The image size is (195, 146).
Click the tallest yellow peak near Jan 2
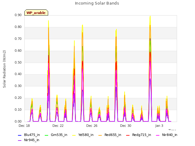tap(150, 16)
